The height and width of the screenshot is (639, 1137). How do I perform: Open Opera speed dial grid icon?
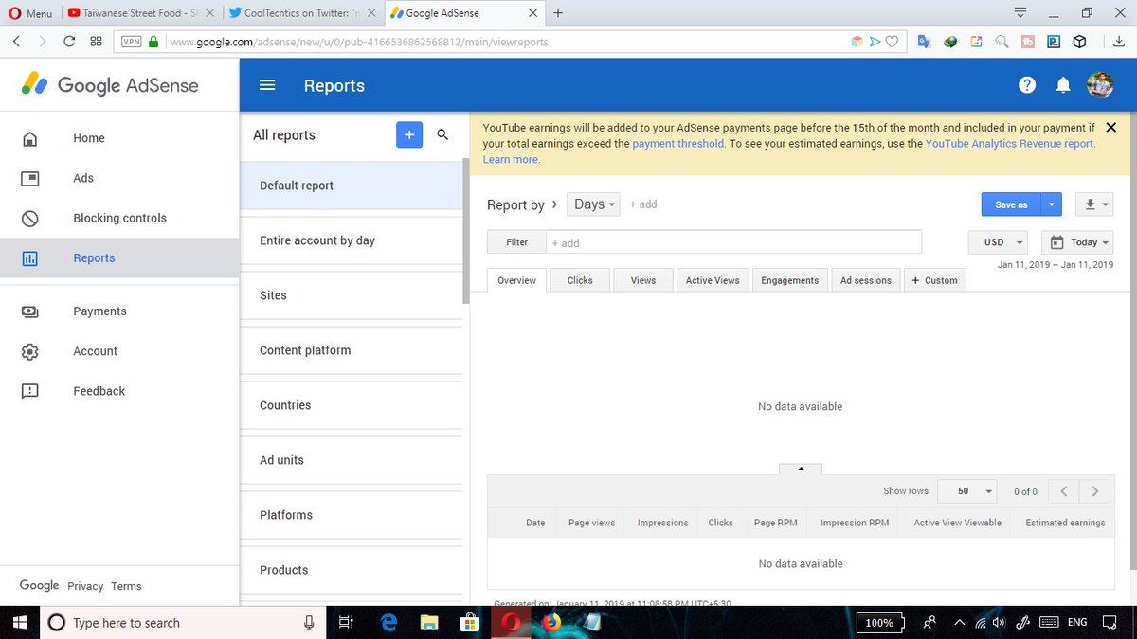tap(96, 42)
